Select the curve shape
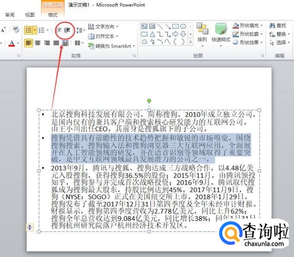This screenshot has width=294, height=257. 168,42
